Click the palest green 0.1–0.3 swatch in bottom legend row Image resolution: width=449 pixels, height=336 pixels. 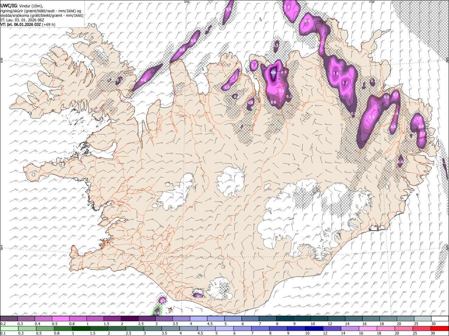pos(9,328)
